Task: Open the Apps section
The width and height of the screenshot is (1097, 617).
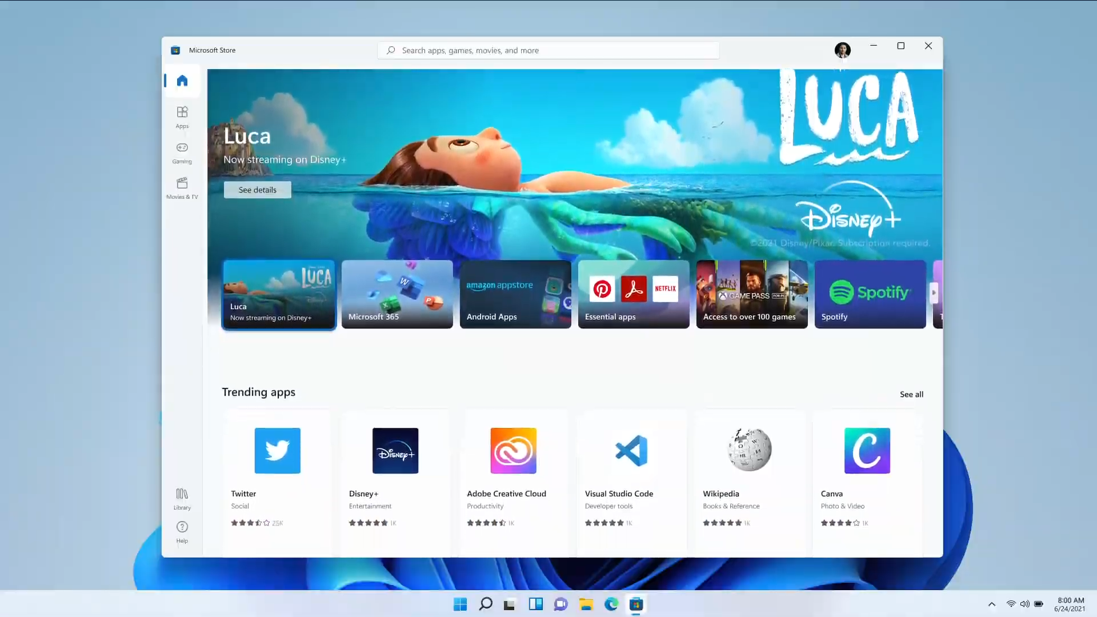Action: click(x=182, y=117)
